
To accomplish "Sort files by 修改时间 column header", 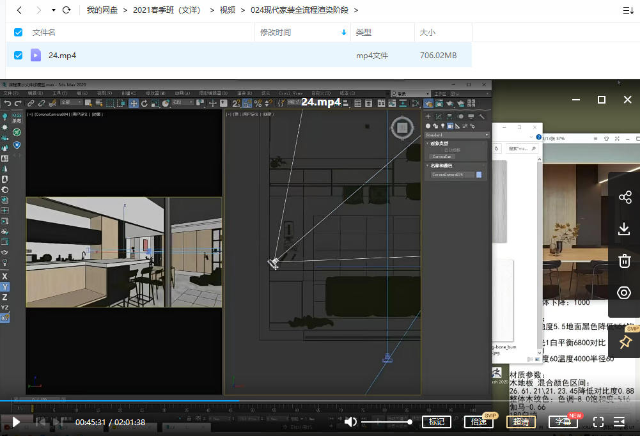I will coord(276,32).
